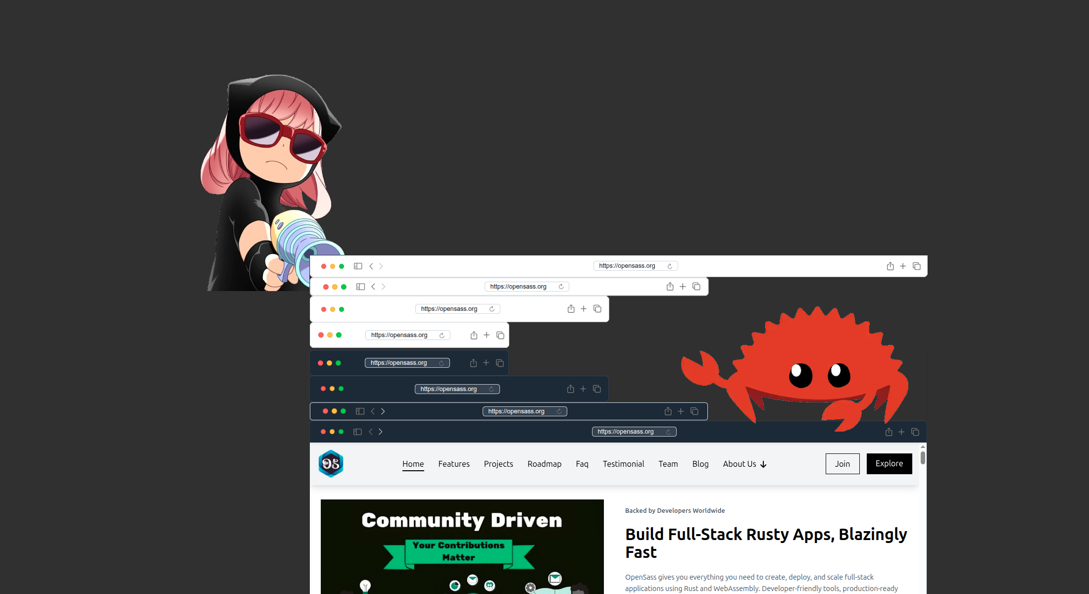Viewport: 1089px width, 594px height.
Task: Click plus icon in the narrowest light browser bar
Action: (x=487, y=335)
